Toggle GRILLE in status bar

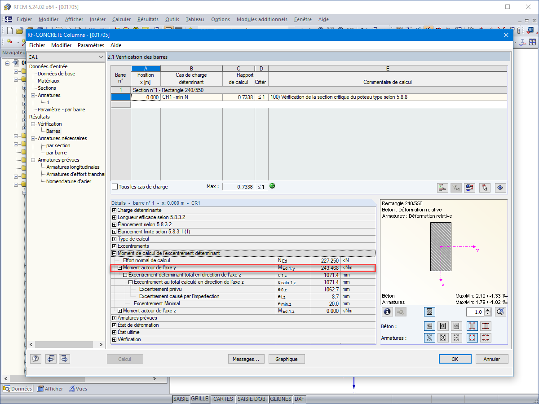point(199,399)
